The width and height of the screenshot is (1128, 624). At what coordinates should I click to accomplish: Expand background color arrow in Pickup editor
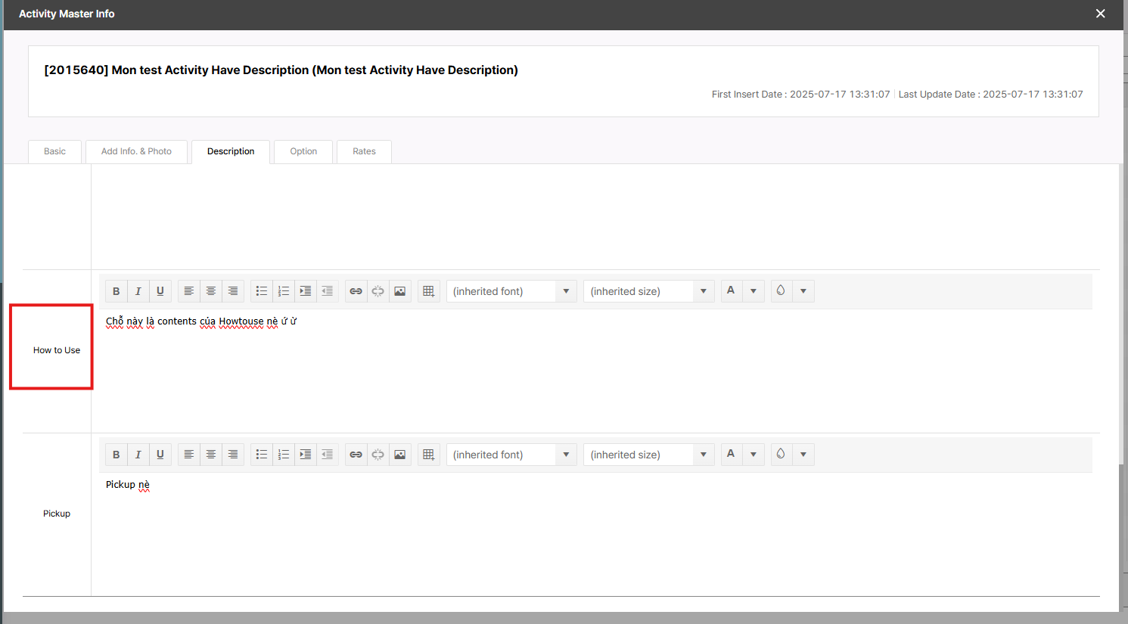(x=803, y=455)
